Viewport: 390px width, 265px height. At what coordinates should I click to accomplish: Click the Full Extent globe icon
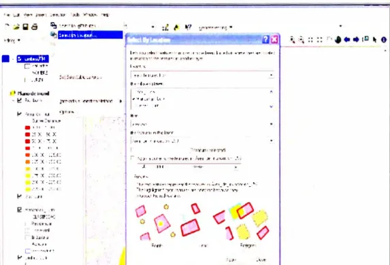tap(338, 39)
